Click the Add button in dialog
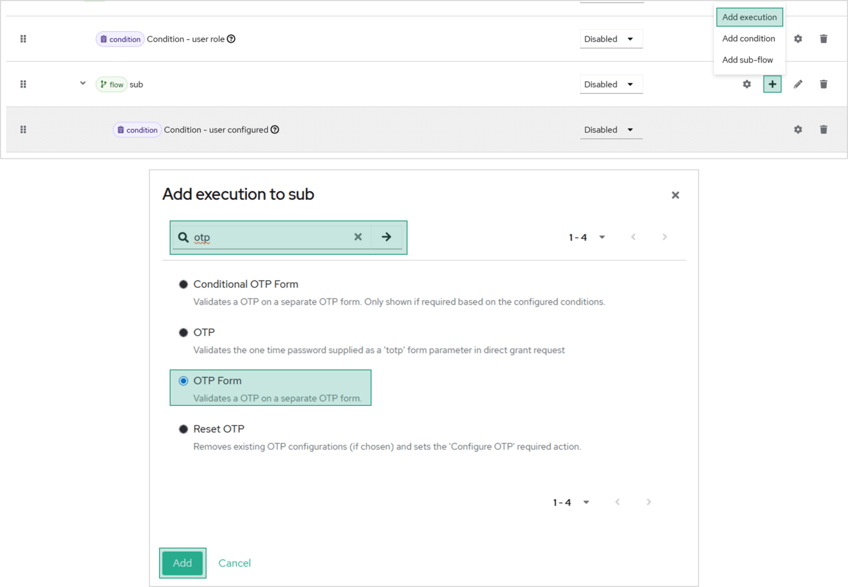Screen dimensions: 848x587 point(182,563)
